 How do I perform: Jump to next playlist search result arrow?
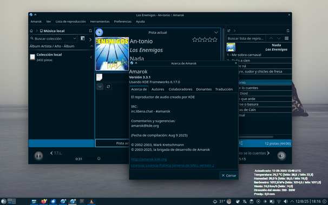pyautogui.click(x=279, y=38)
